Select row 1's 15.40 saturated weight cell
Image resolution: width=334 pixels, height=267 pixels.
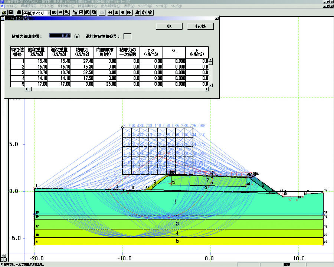tap(36, 61)
